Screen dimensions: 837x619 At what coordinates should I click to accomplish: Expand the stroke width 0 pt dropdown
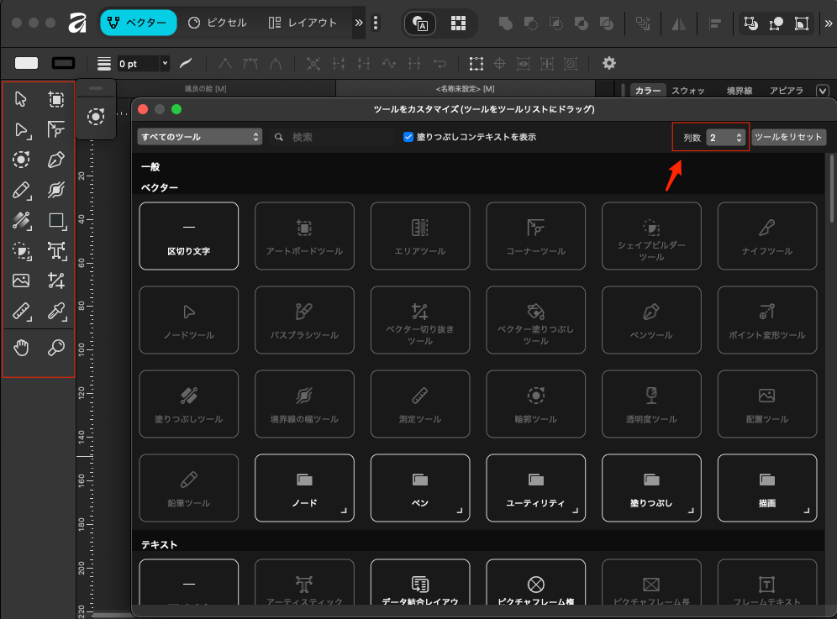[x=165, y=63]
